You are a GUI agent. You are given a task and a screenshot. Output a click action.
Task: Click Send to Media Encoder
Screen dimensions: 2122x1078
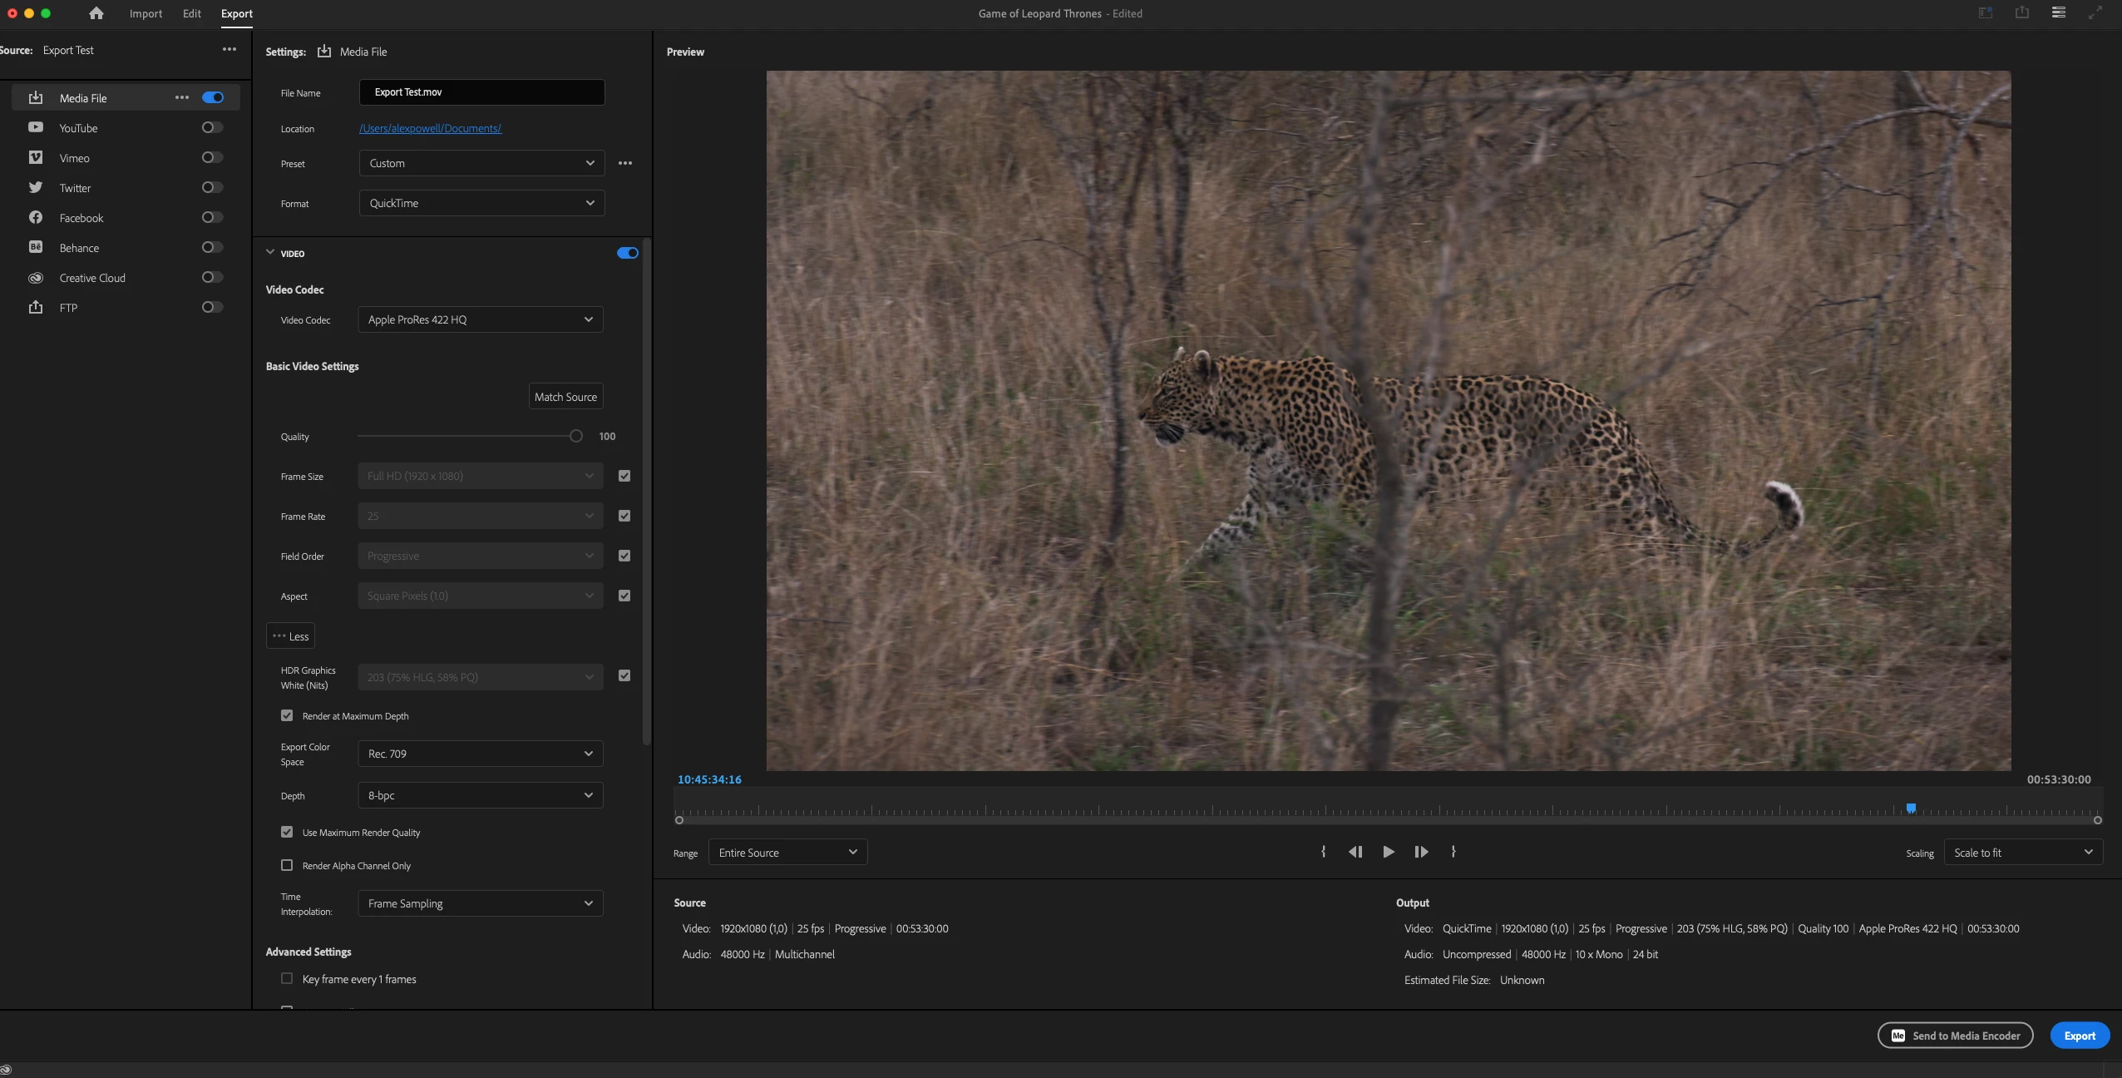(1955, 1036)
